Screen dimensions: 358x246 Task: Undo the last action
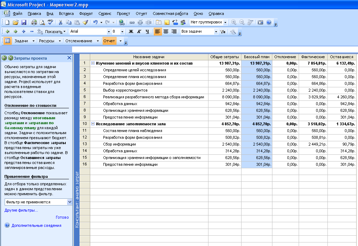(x=96, y=22)
